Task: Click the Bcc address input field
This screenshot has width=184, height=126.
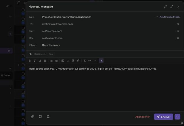Action: [108, 38]
